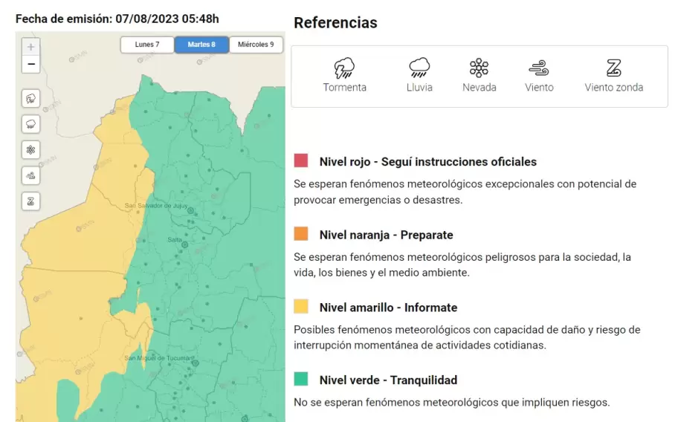
Task: Select wind filter in map sidebar
Action: point(30,176)
